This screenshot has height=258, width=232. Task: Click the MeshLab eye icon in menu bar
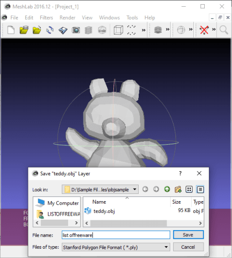[4, 18]
